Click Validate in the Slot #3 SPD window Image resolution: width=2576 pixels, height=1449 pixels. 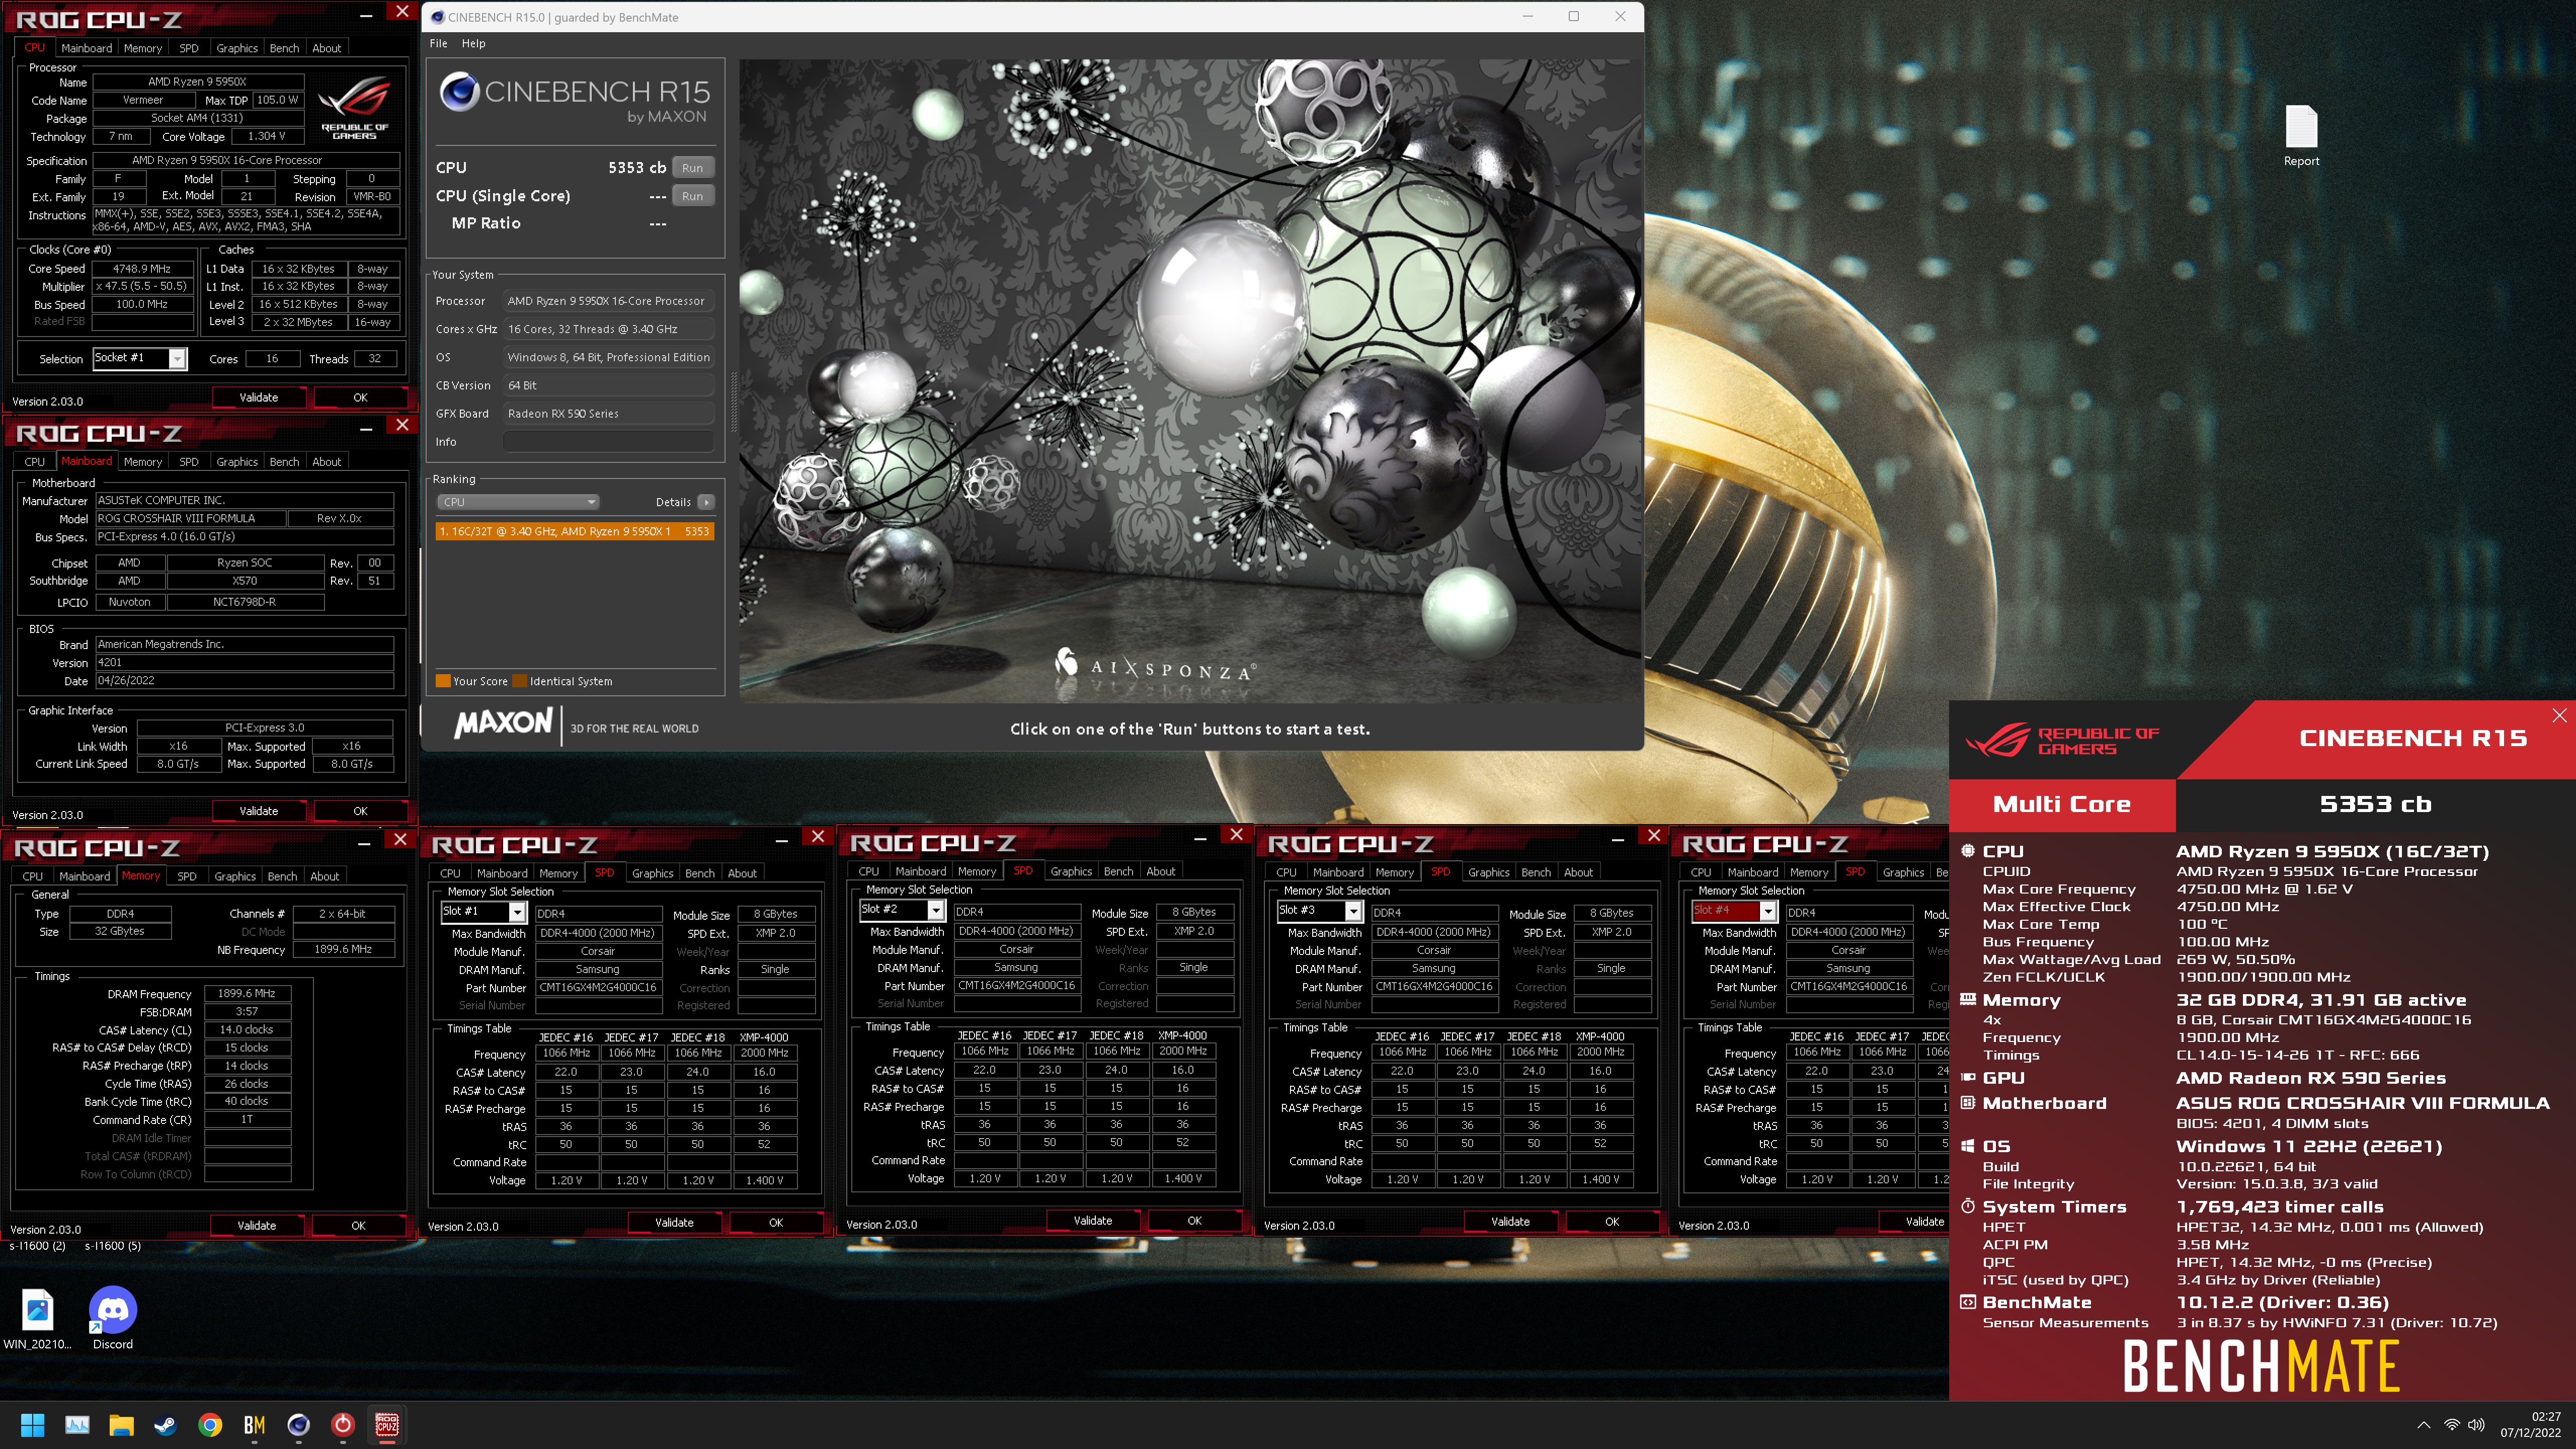[1510, 1221]
